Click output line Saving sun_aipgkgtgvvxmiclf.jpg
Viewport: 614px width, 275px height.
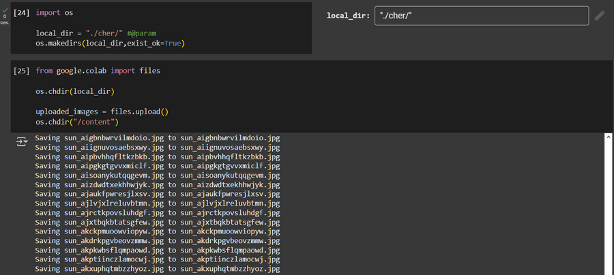(x=158, y=166)
